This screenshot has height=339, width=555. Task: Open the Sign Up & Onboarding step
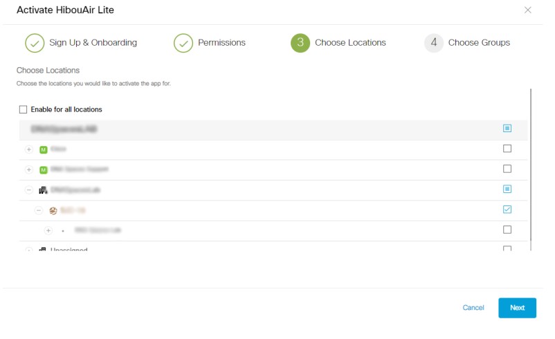[x=93, y=42]
